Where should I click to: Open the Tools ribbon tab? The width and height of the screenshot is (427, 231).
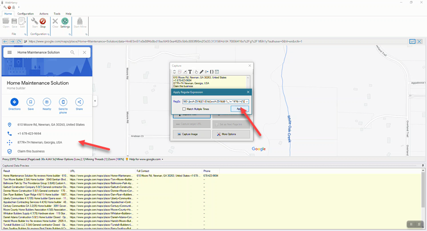pos(57,13)
